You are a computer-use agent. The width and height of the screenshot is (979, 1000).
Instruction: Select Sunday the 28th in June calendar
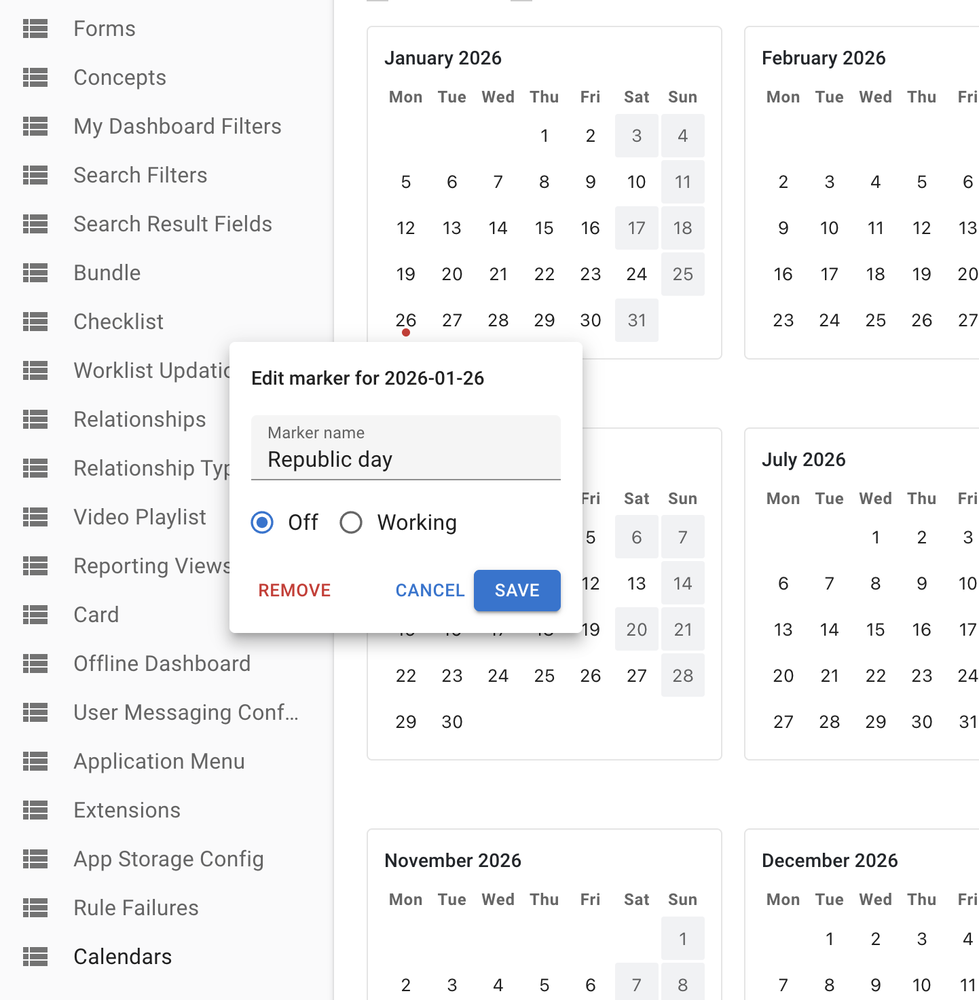point(683,676)
